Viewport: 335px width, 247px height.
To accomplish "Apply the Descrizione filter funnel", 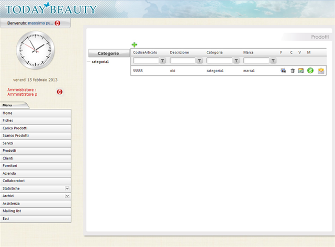I will click(x=199, y=61).
